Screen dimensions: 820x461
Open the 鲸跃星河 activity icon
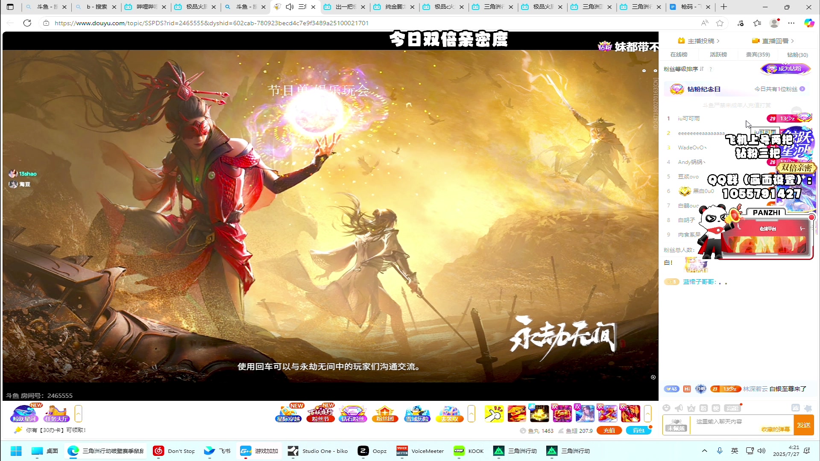point(25,413)
